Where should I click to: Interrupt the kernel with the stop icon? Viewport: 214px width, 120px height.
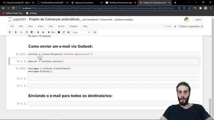click(59, 32)
